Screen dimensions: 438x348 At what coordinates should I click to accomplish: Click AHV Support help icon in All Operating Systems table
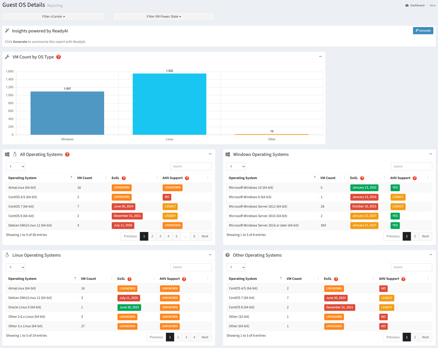[187, 178]
